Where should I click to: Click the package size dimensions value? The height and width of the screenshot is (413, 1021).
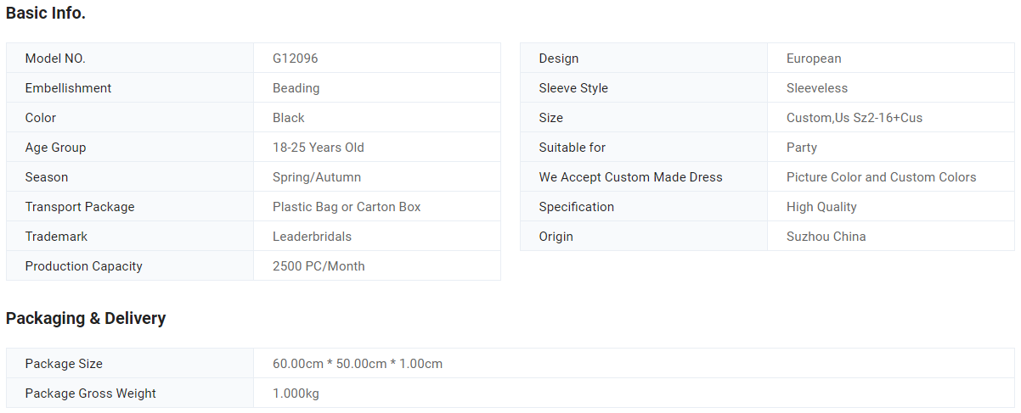tap(358, 364)
